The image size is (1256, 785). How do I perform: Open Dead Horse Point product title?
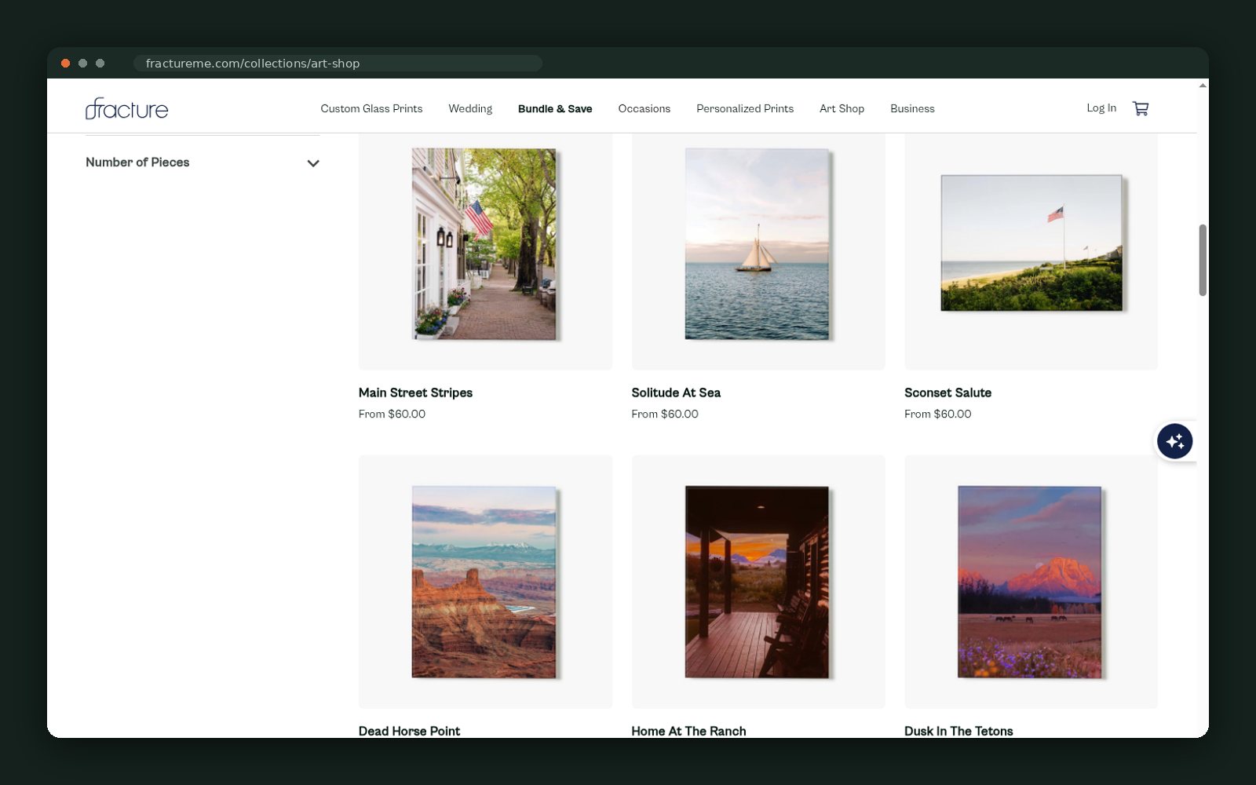tap(409, 731)
